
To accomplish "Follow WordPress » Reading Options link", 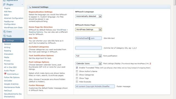I will pyautogui.click(x=48, y=31).
